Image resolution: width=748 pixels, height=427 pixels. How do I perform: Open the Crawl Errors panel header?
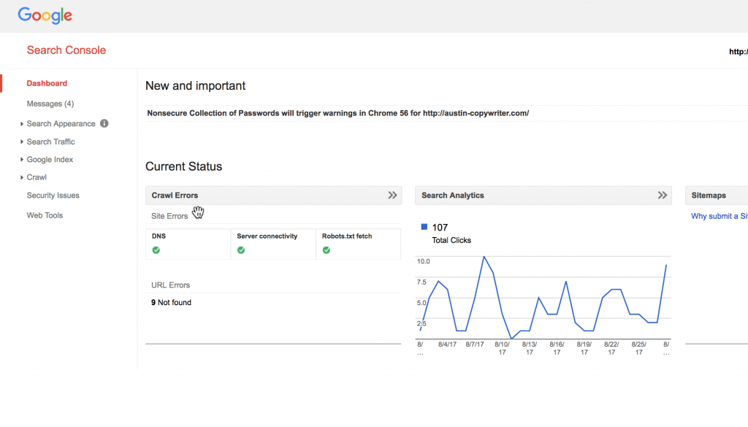pyautogui.click(x=273, y=196)
